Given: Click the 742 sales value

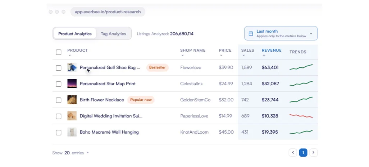Looking at the screenshot, I should [x=245, y=100].
